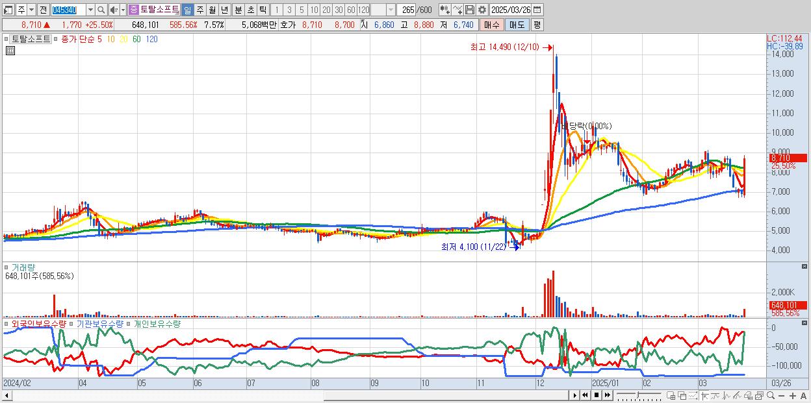Click the stock search magnifier icon
The width and height of the screenshot is (811, 403).
(100, 10)
